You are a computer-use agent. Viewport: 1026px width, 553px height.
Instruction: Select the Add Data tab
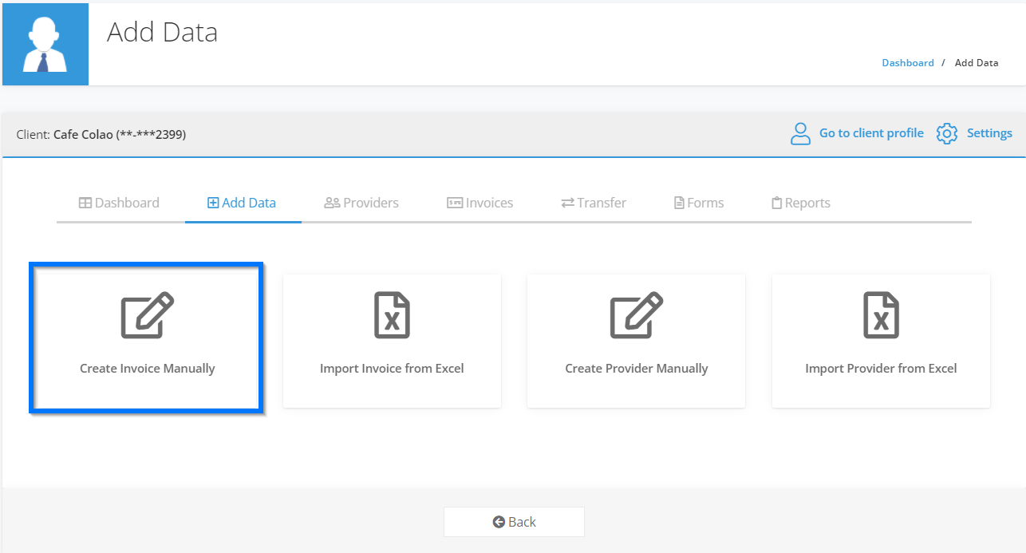[x=242, y=203]
